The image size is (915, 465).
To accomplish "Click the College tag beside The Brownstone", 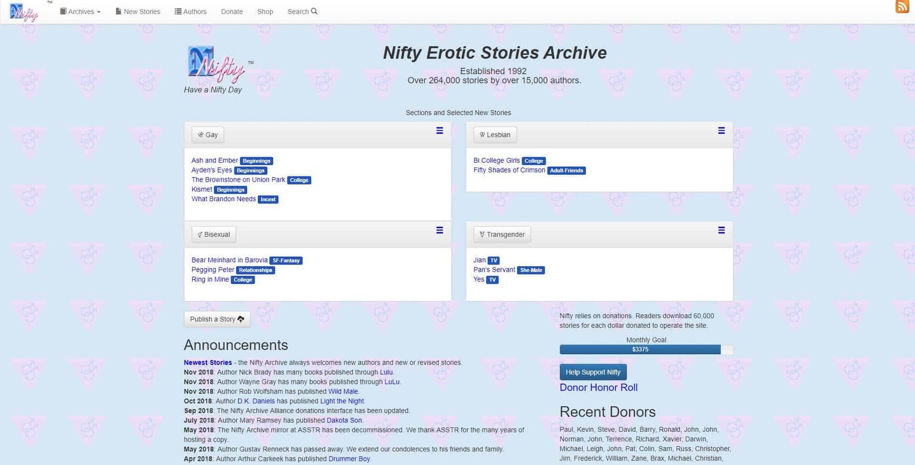I will click(x=299, y=180).
